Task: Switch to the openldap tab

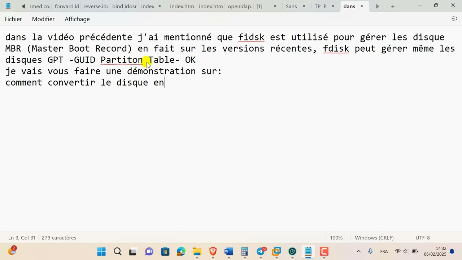Action: pos(240,6)
